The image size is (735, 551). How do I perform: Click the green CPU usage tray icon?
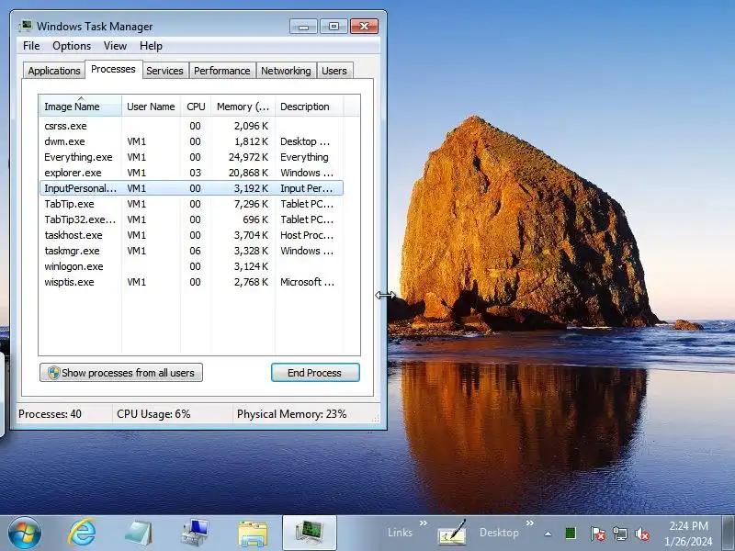pyautogui.click(x=571, y=534)
